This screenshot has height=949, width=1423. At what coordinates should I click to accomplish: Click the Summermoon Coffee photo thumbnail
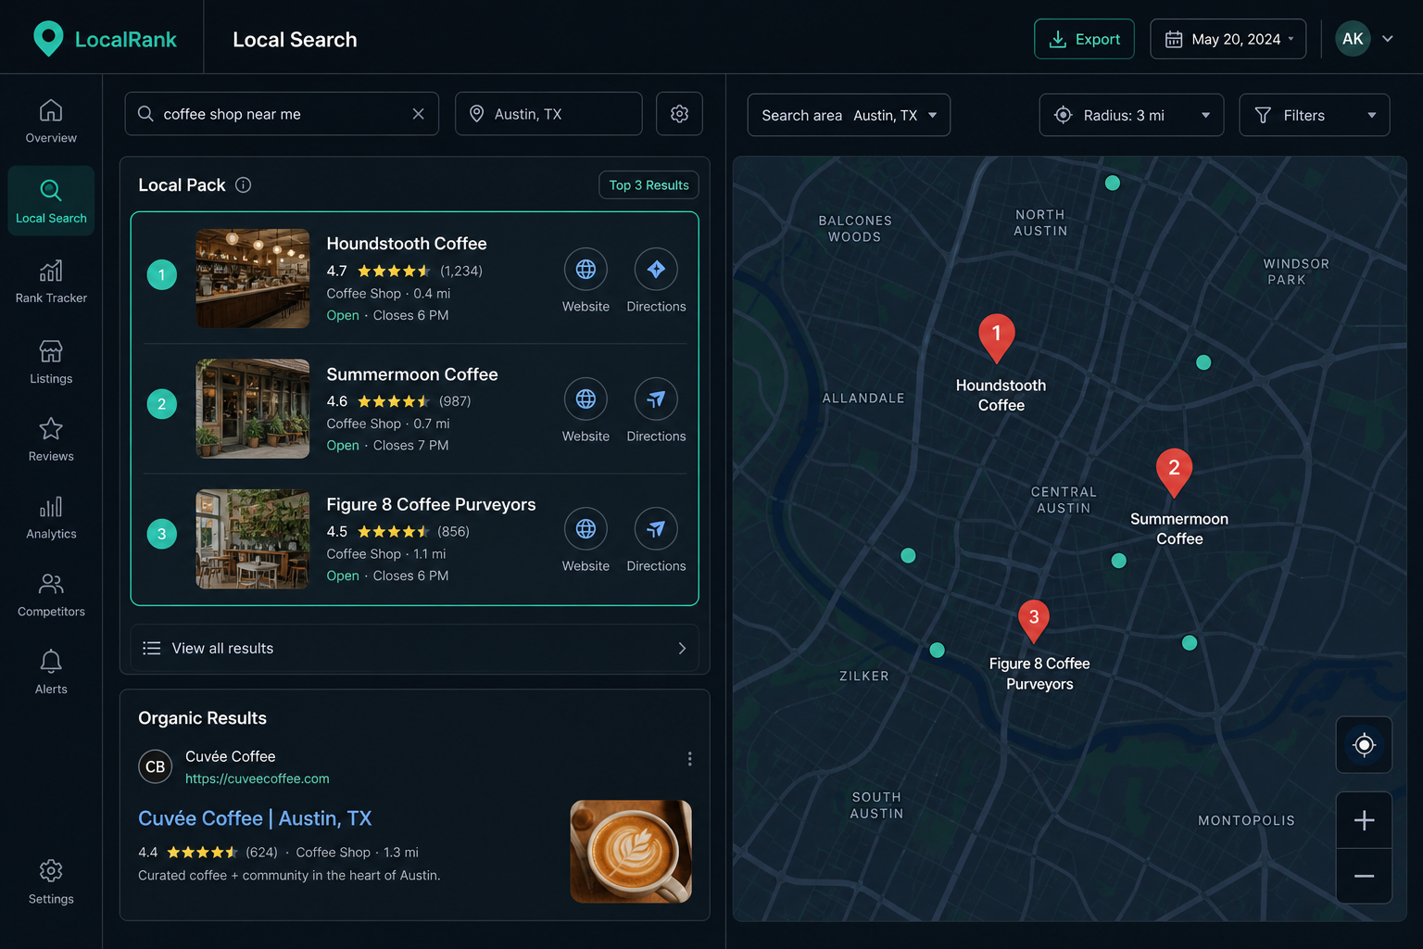point(253,409)
